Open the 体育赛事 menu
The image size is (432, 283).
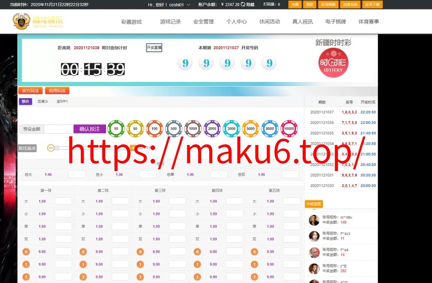pyautogui.click(x=369, y=22)
